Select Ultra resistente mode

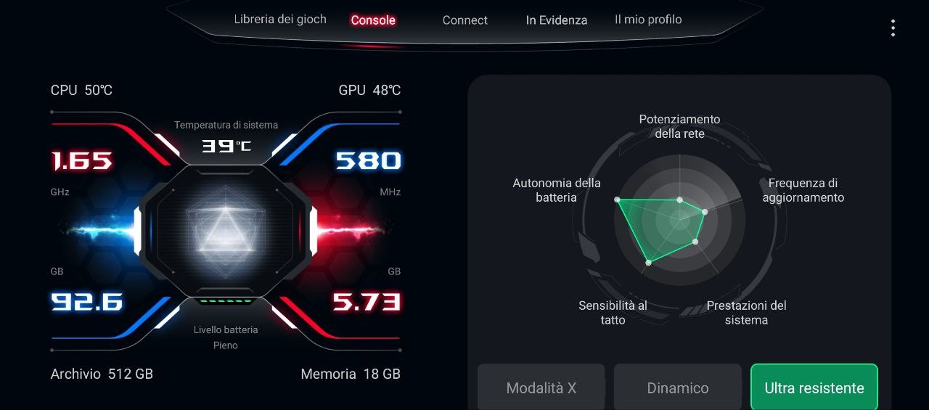pos(814,388)
